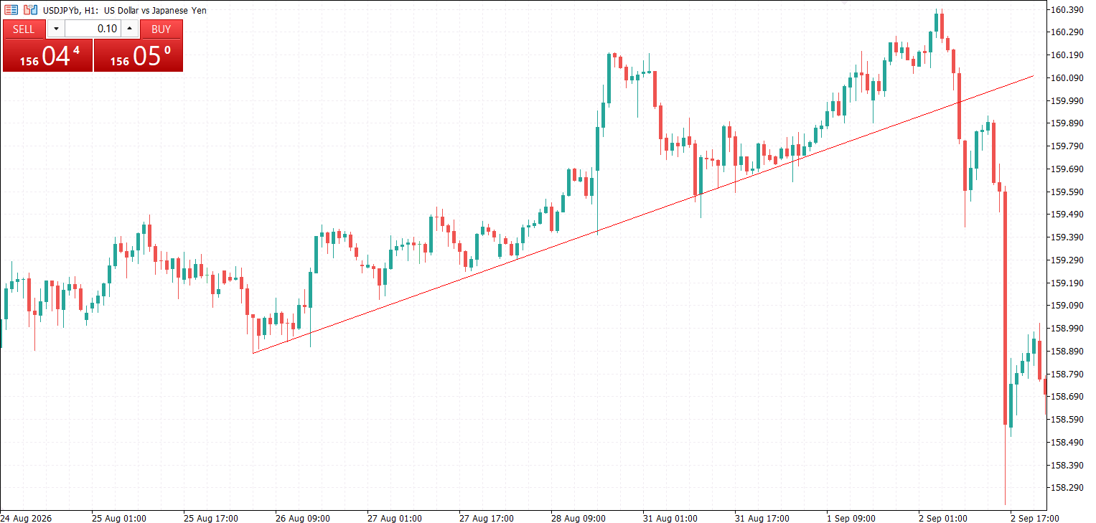Click the BUY button
1096x523 pixels.
click(161, 29)
